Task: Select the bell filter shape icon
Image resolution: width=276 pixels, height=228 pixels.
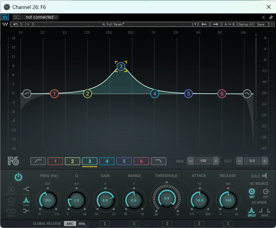Action: pyautogui.click(x=26, y=199)
